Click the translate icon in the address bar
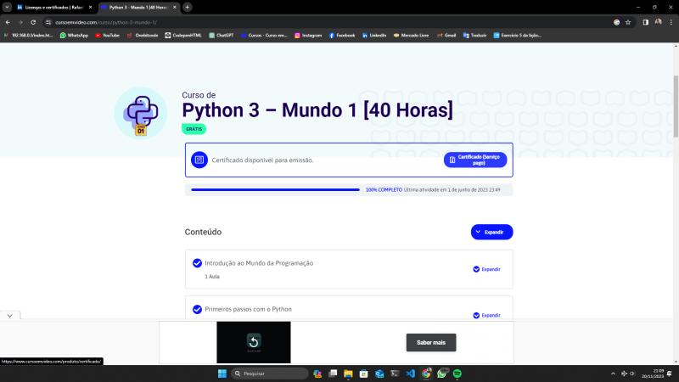Viewport: 679px width, 382px height. click(x=617, y=22)
